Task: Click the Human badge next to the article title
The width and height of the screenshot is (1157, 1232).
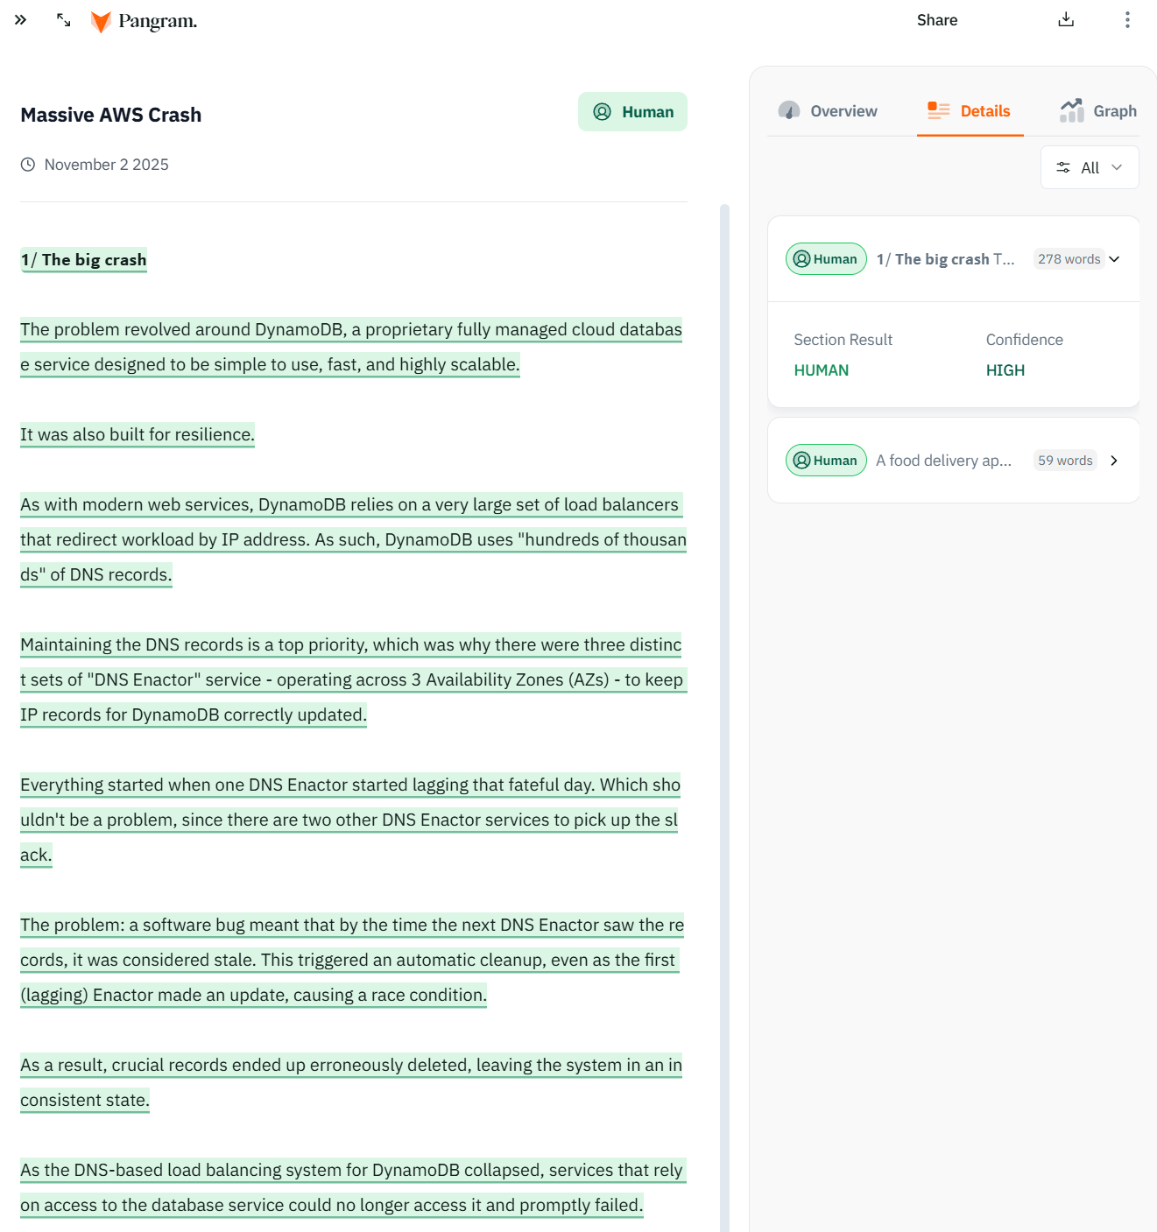Action: coord(632,112)
